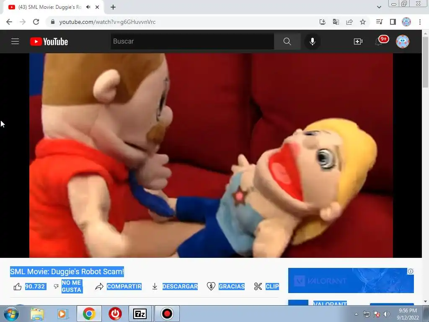Viewport: 429px width, 322px height.
Task: Click the screen recorder taskbar icon
Action: coord(167,314)
